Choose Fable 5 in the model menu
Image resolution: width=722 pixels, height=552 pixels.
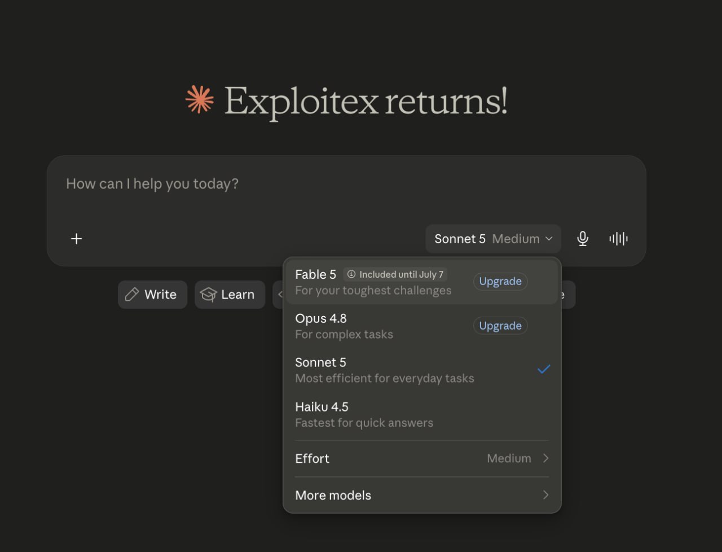(x=422, y=282)
